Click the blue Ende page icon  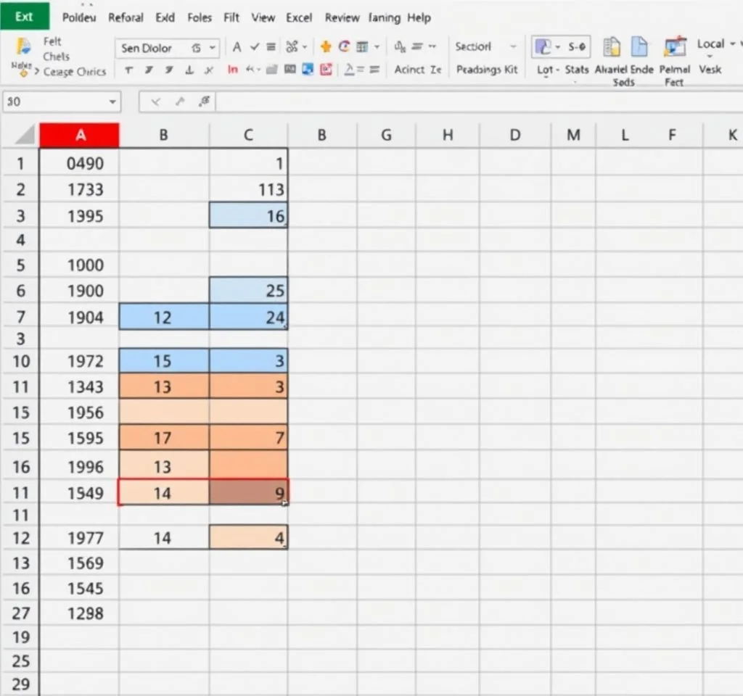point(639,47)
